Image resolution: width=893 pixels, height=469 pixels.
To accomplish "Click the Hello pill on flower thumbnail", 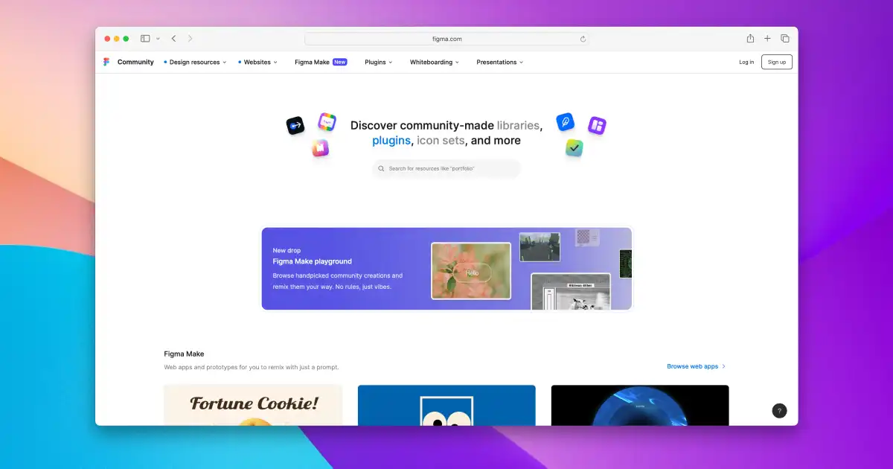I will click(x=473, y=272).
